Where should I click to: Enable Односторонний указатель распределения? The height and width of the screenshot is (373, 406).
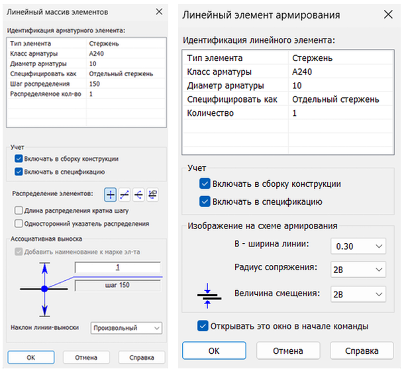pos(19,225)
